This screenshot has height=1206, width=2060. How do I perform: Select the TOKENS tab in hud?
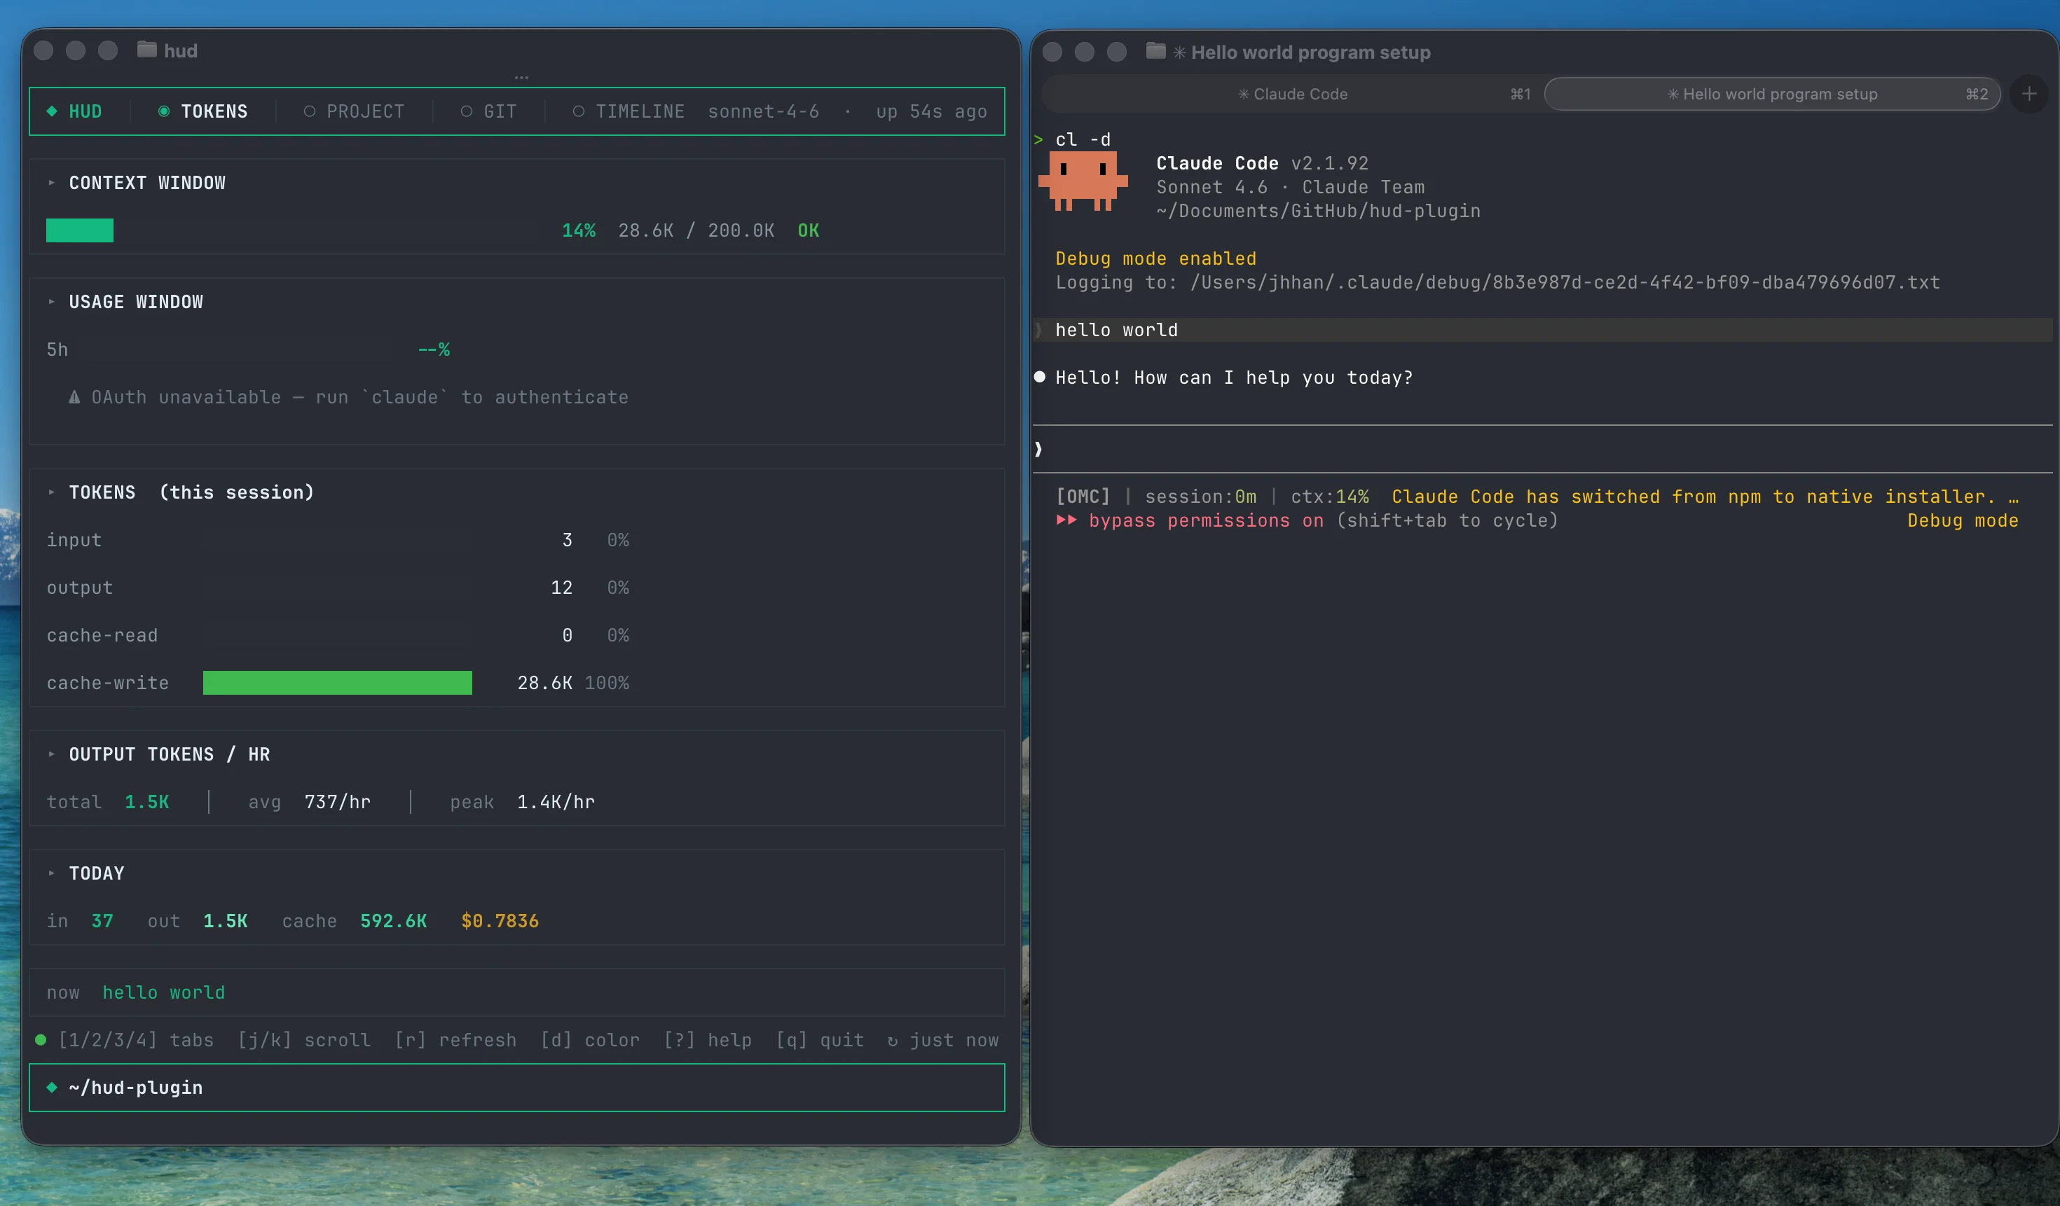202,111
